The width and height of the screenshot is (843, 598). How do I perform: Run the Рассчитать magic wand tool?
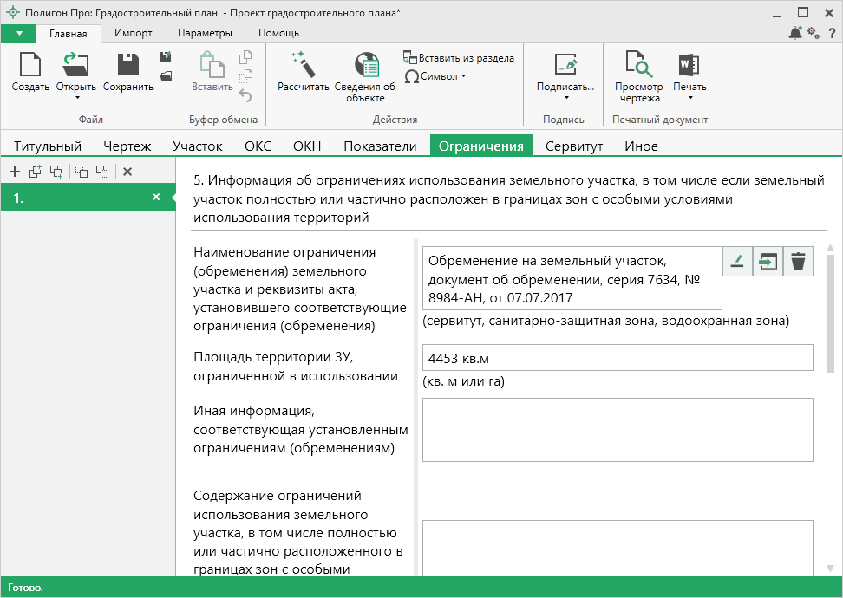(x=303, y=64)
